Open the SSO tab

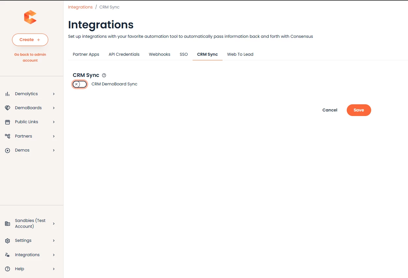184,54
